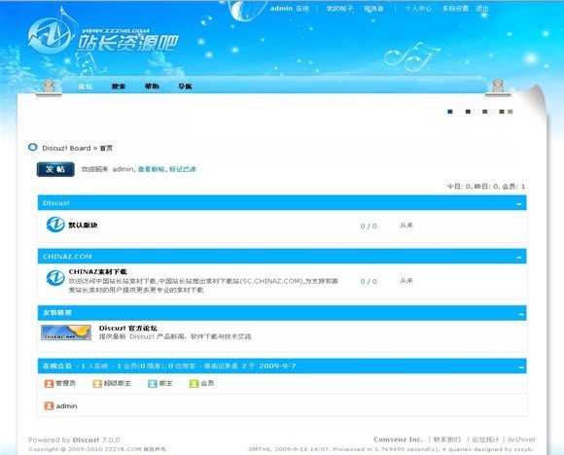
Task: Click the CHINAZ素材下载 forum icon
Action: tap(55, 278)
